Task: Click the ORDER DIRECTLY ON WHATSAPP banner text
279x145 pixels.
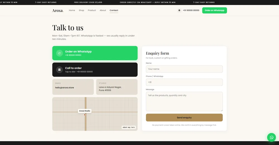Action: coord(148,2)
